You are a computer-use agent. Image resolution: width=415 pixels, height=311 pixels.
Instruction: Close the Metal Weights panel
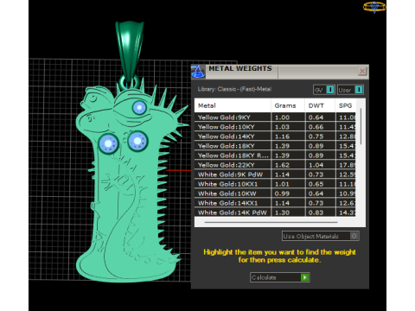pyautogui.click(x=362, y=71)
